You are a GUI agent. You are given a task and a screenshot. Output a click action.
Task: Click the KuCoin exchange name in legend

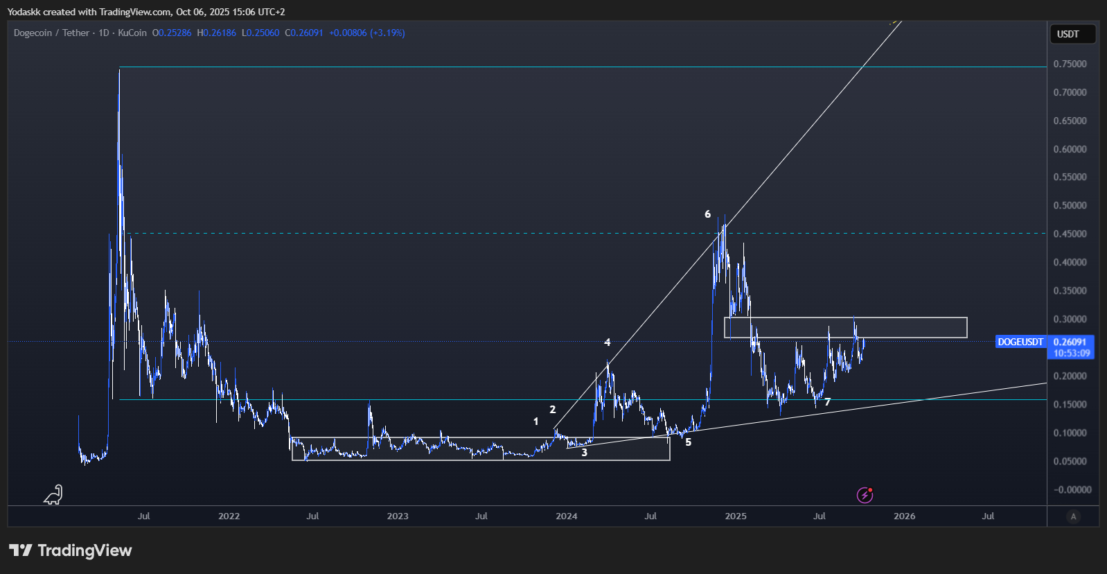pyautogui.click(x=132, y=33)
